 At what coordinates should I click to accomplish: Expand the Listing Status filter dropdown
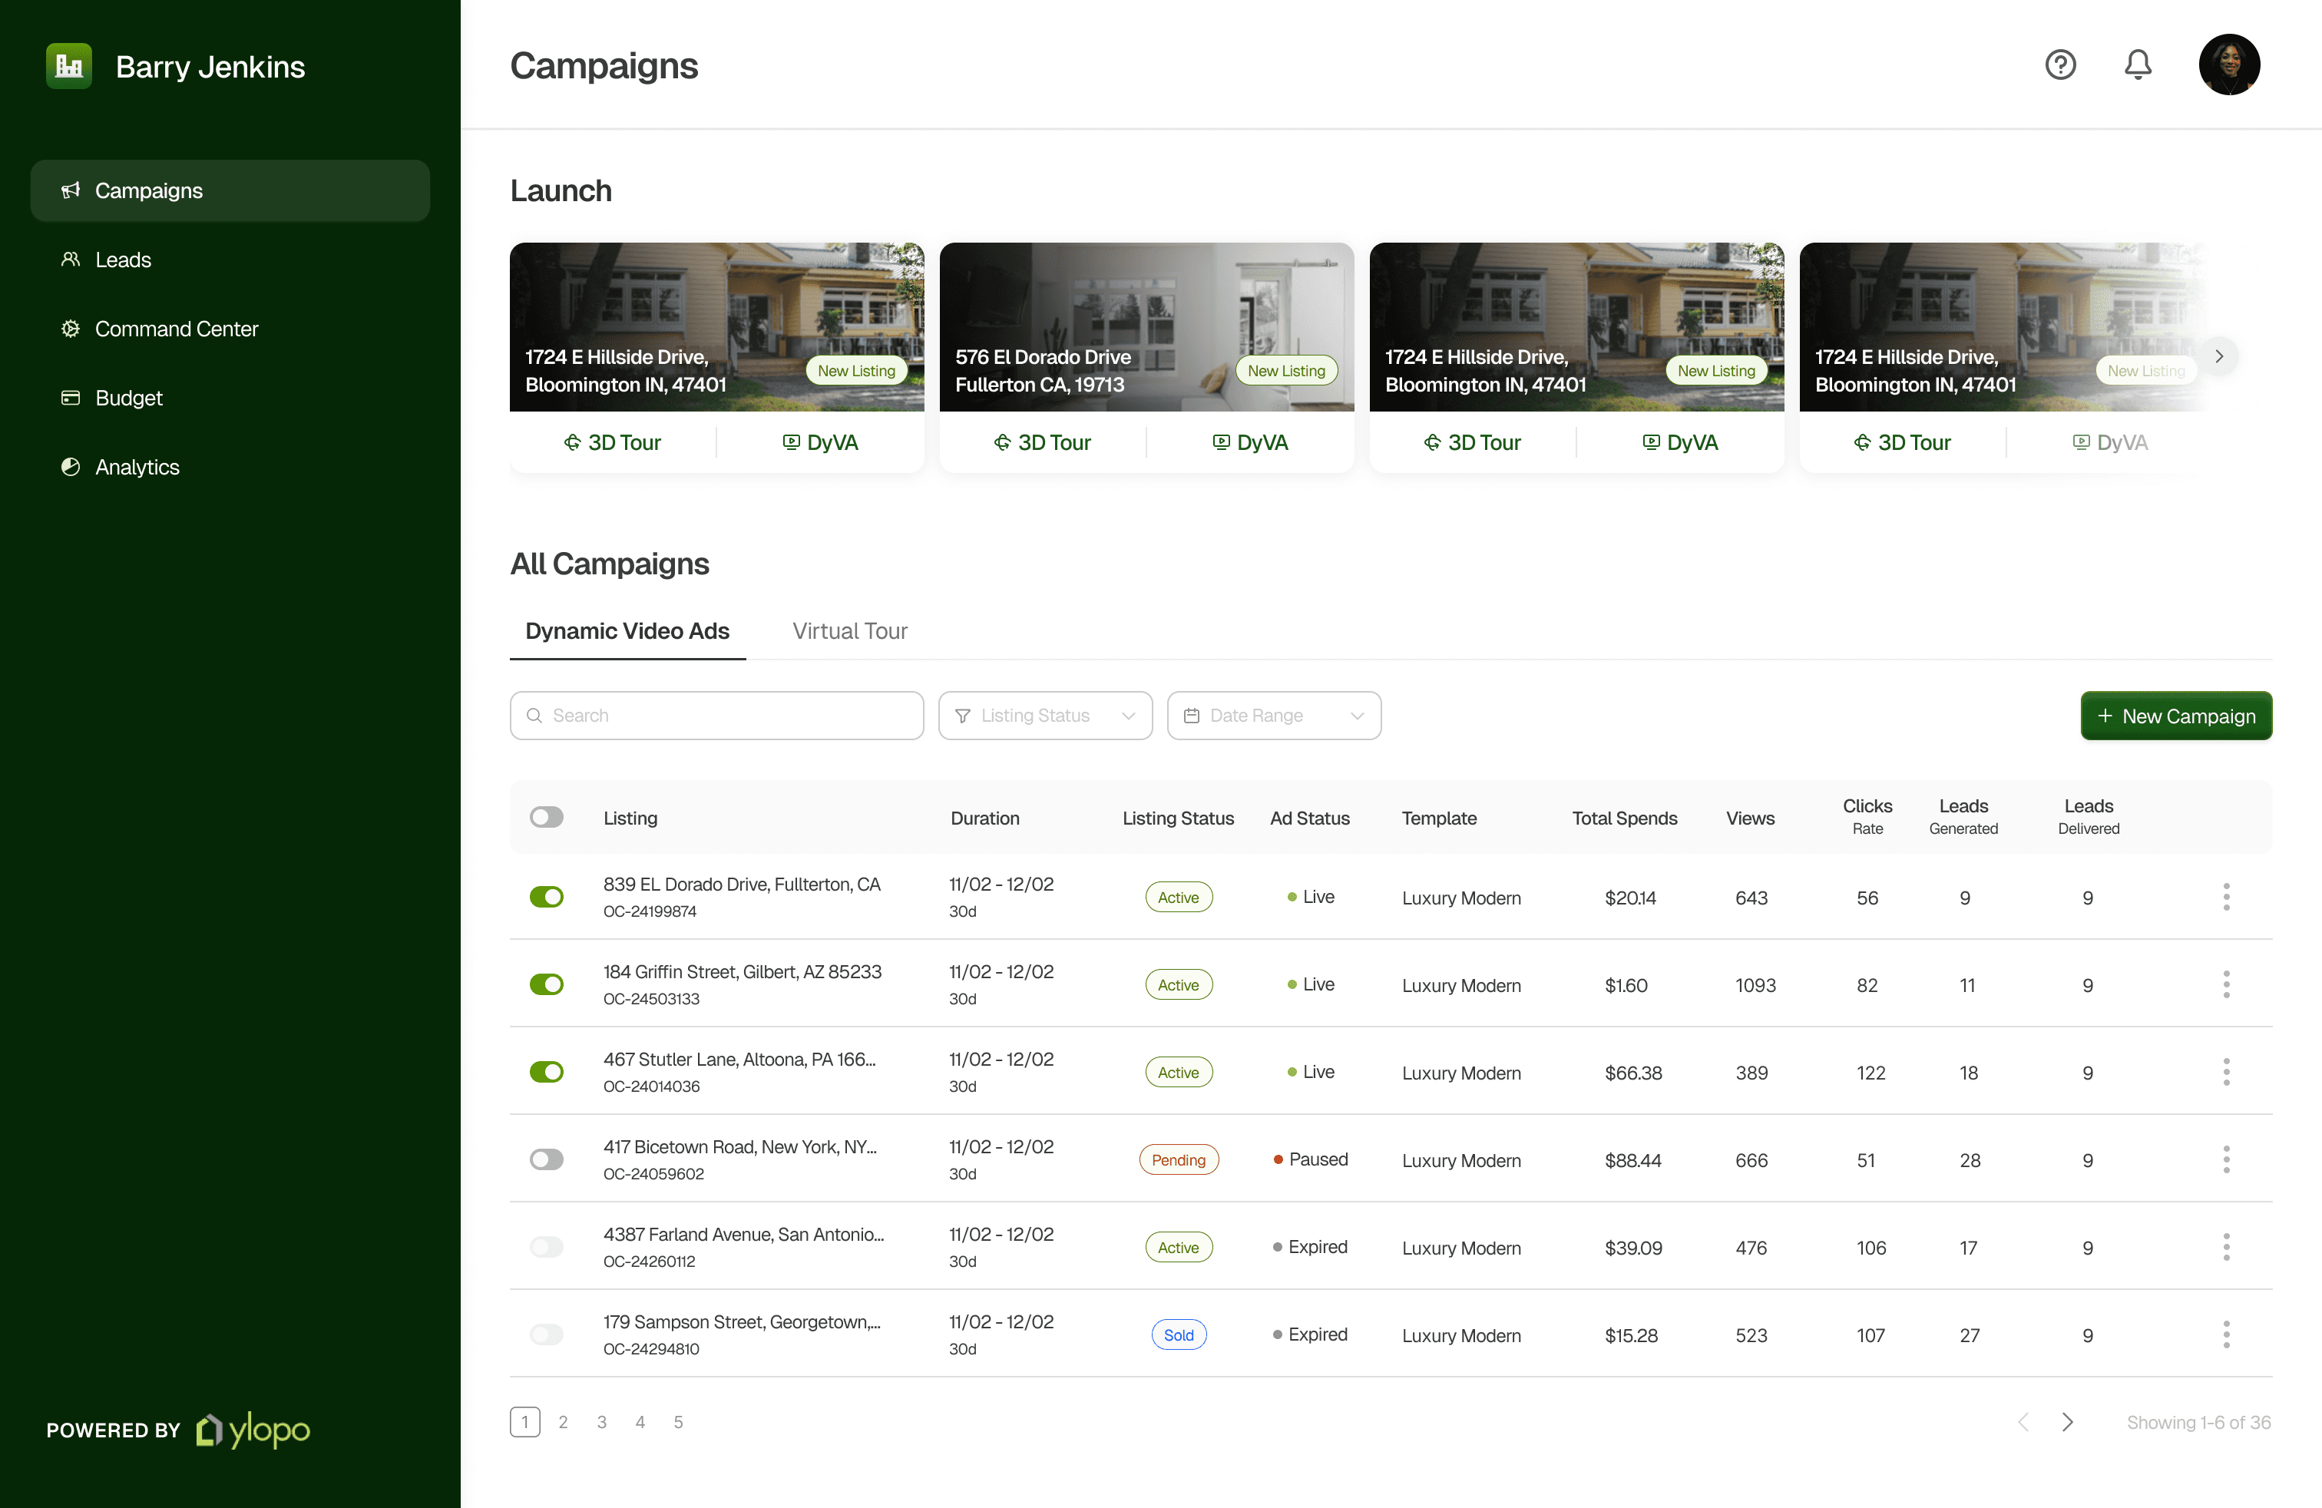[x=1045, y=716]
